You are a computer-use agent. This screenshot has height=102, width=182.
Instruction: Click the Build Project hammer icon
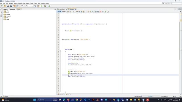[35, 6]
